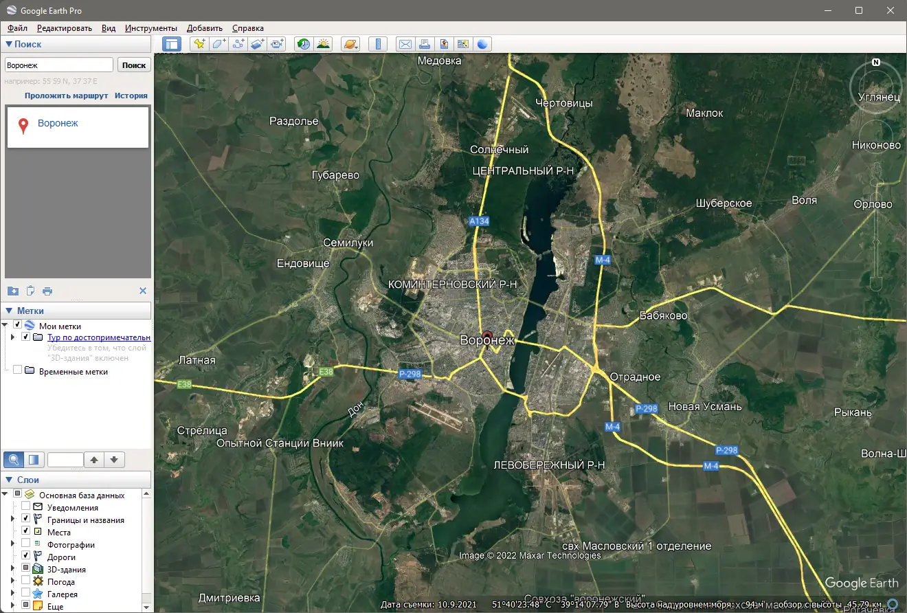Collapse the Метки panel
907x613 pixels.
9,311
